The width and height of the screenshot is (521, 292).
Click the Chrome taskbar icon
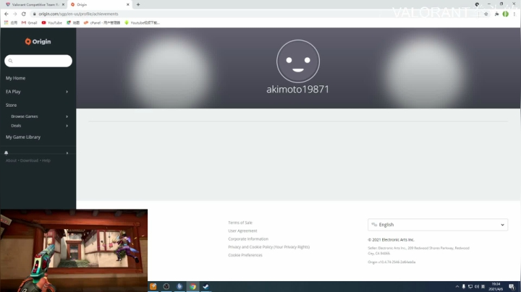point(192,286)
